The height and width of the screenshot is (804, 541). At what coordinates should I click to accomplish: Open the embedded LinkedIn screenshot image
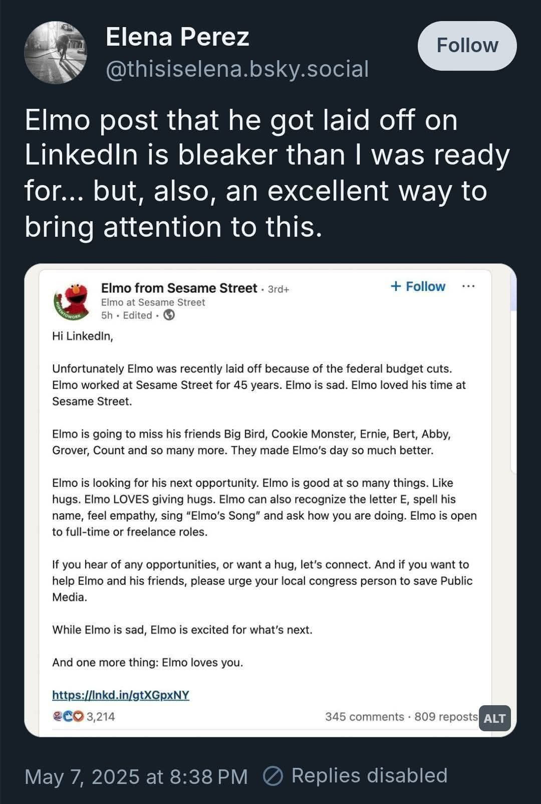tap(270, 500)
